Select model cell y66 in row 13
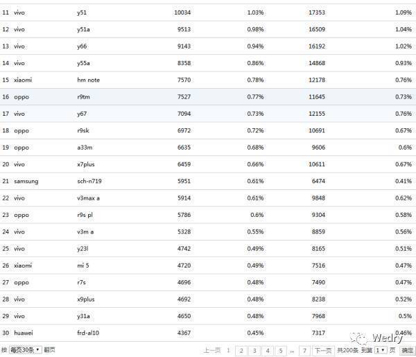416x357 pixels. [82, 46]
